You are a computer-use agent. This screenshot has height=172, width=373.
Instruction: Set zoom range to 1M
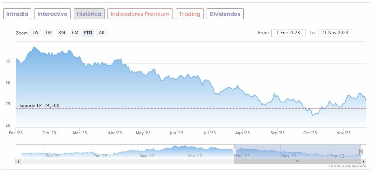point(49,33)
